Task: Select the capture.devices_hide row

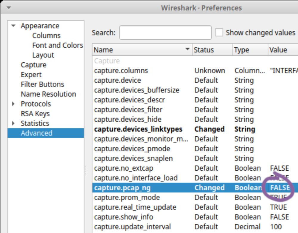Action: point(195,119)
